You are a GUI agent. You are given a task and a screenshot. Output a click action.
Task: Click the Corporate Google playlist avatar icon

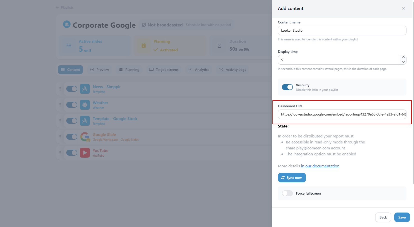pos(67,24)
